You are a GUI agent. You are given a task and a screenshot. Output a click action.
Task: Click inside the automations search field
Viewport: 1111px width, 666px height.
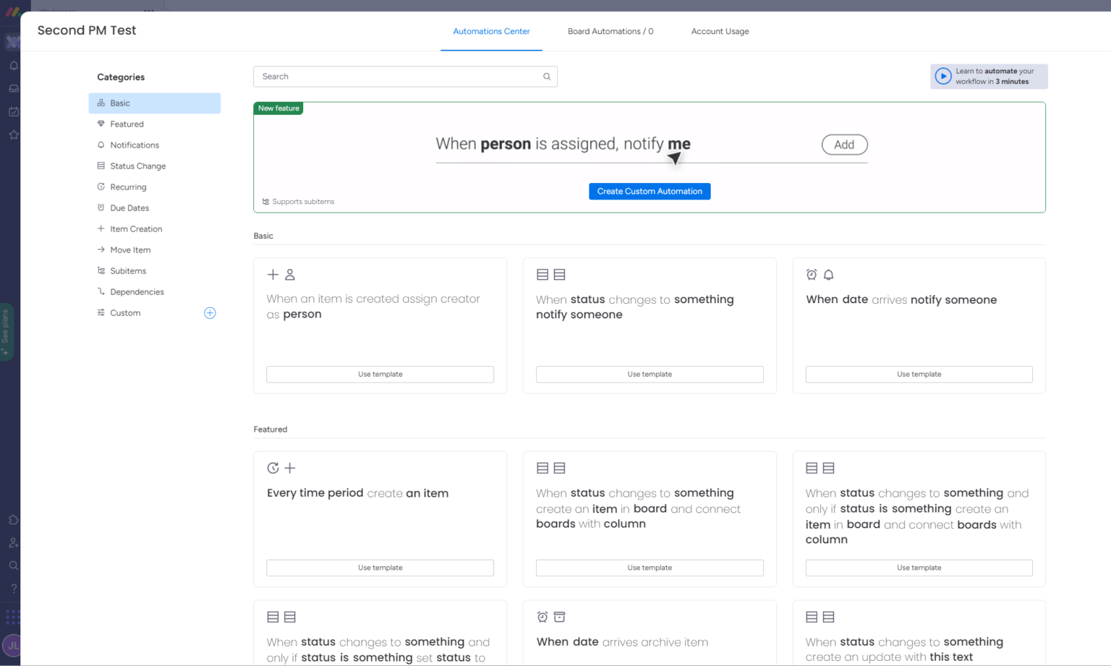tap(405, 76)
